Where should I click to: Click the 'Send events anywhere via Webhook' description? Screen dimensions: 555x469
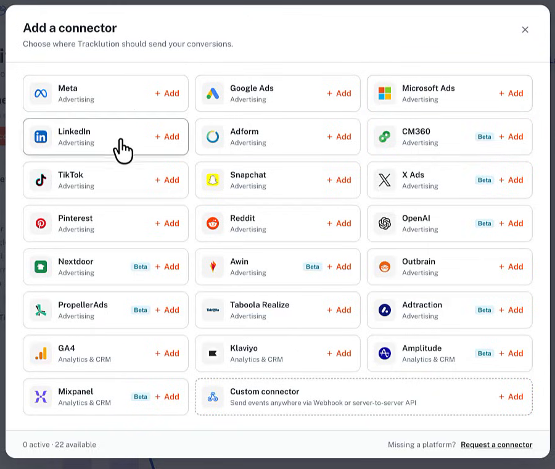pos(323,403)
